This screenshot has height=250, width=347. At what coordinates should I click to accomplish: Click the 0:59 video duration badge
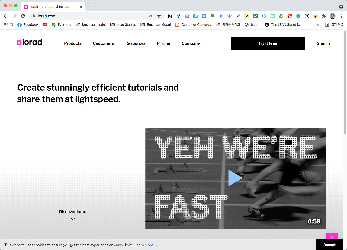tap(314, 221)
